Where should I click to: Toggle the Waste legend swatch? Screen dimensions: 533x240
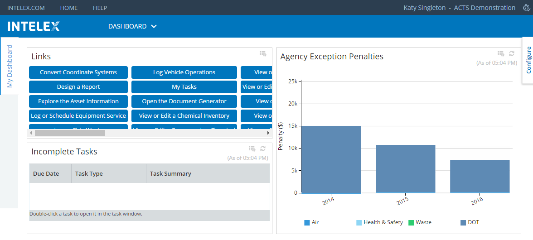coord(411,223)
